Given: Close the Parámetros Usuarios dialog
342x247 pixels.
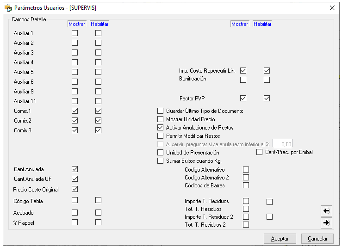Looking at the screenshot, I should (332, 8).
